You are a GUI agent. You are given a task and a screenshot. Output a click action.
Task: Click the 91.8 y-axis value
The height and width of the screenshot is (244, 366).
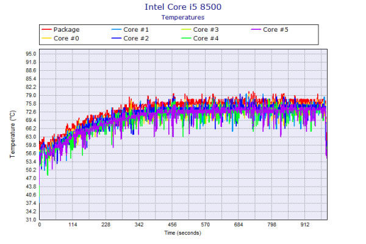pos(31,62)
